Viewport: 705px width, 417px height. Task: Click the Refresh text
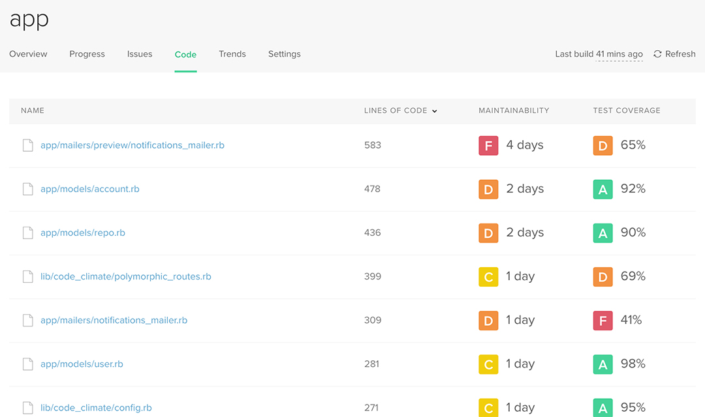[680, 54]
